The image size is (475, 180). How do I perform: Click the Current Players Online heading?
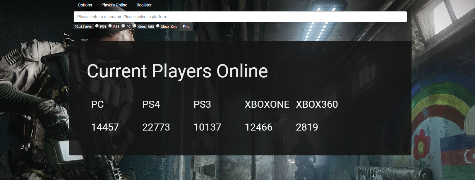tap(177, 71)
